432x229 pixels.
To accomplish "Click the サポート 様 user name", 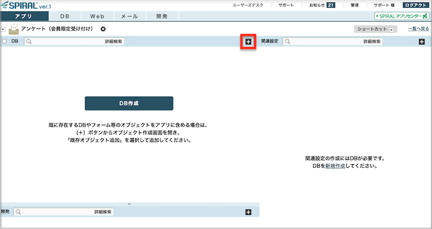I will click(x=384, y=5).
